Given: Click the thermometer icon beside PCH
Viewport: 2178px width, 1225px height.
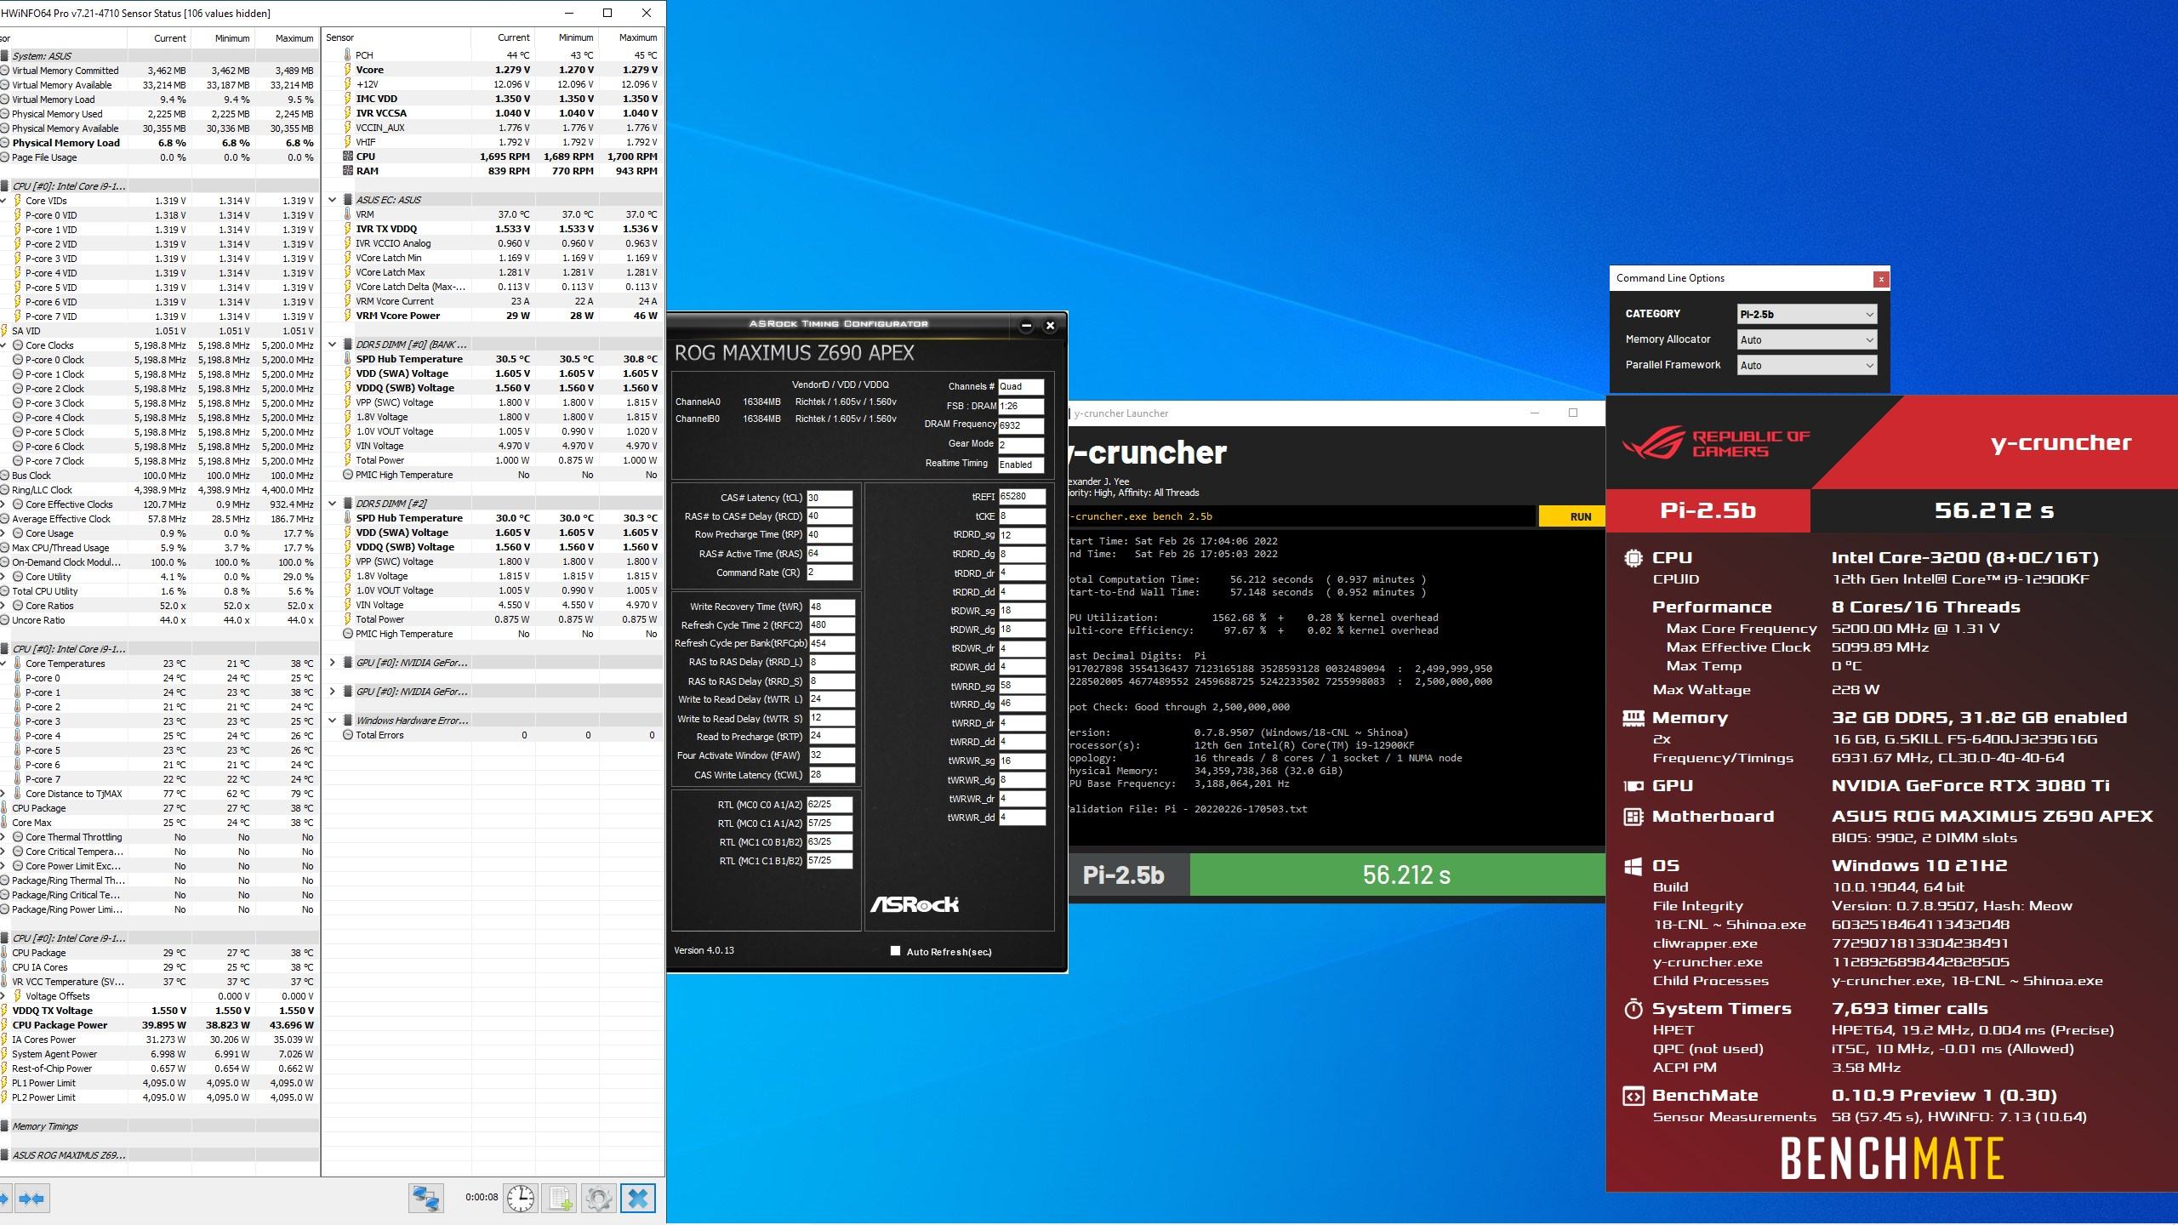Looking at the screenshot, I should click(347, 55).
